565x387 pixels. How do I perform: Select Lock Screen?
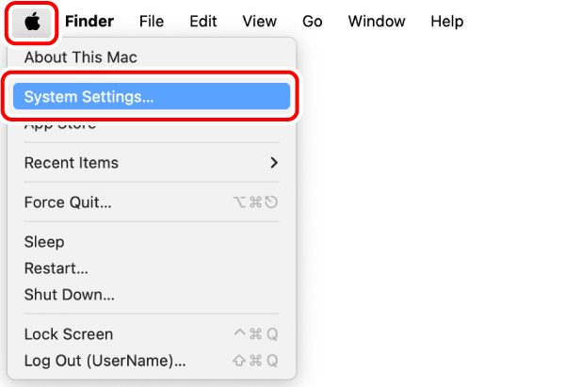69,334
